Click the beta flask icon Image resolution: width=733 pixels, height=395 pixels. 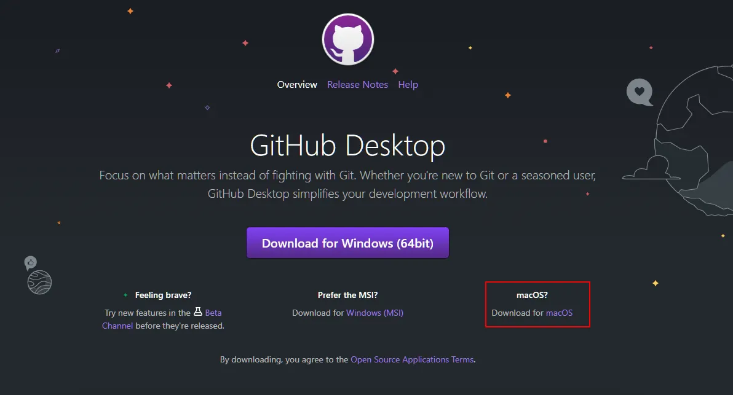click(x=198, y=311)
